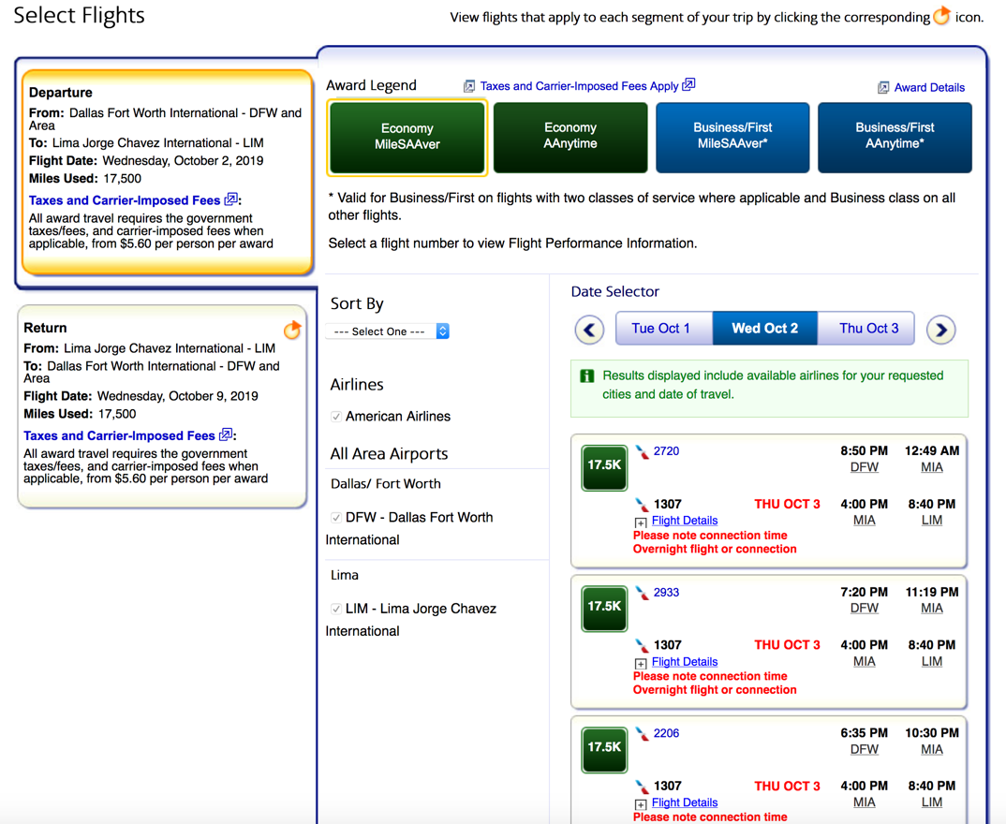The height and width of the screenshot is (824, 1006).
Task: Click MIA airport code under 12:49 AM
Action: tap(932, 467)
